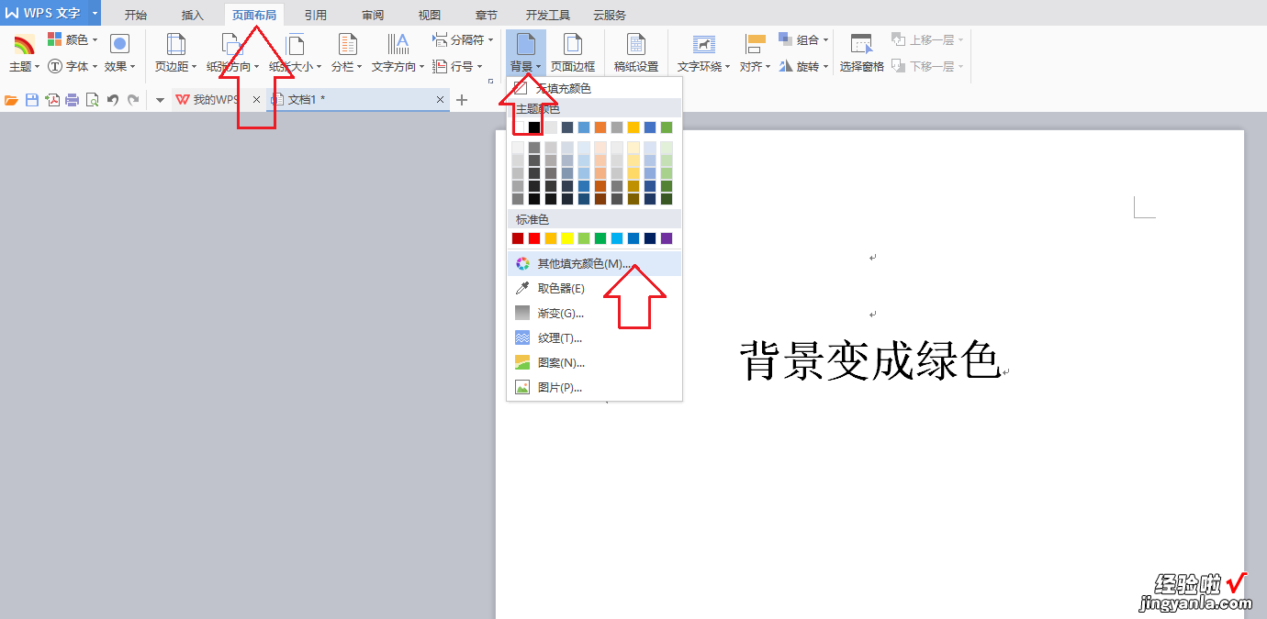Choose 图案(N)... pattern menu item
The height and width of the screenshot is (619, 1267).
(x=594, y=362)
